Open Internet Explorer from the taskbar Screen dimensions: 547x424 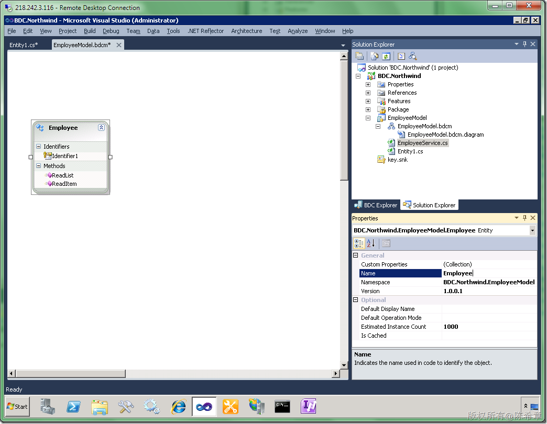pyautogui.click(x=178, y=407)
